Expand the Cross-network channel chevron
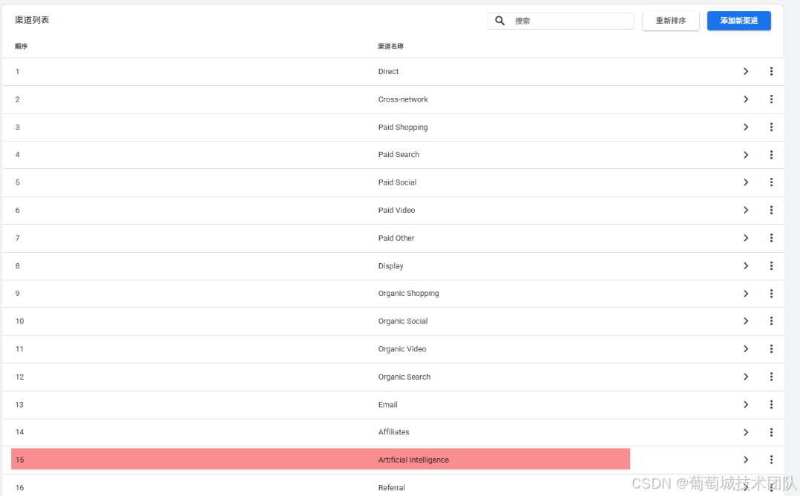The width and height of the screenshot is (800, 496). (x=746, y=99)
